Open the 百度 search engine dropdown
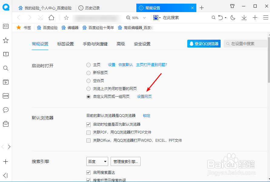Viewport: 270px width, 182px height. [97, 161]
